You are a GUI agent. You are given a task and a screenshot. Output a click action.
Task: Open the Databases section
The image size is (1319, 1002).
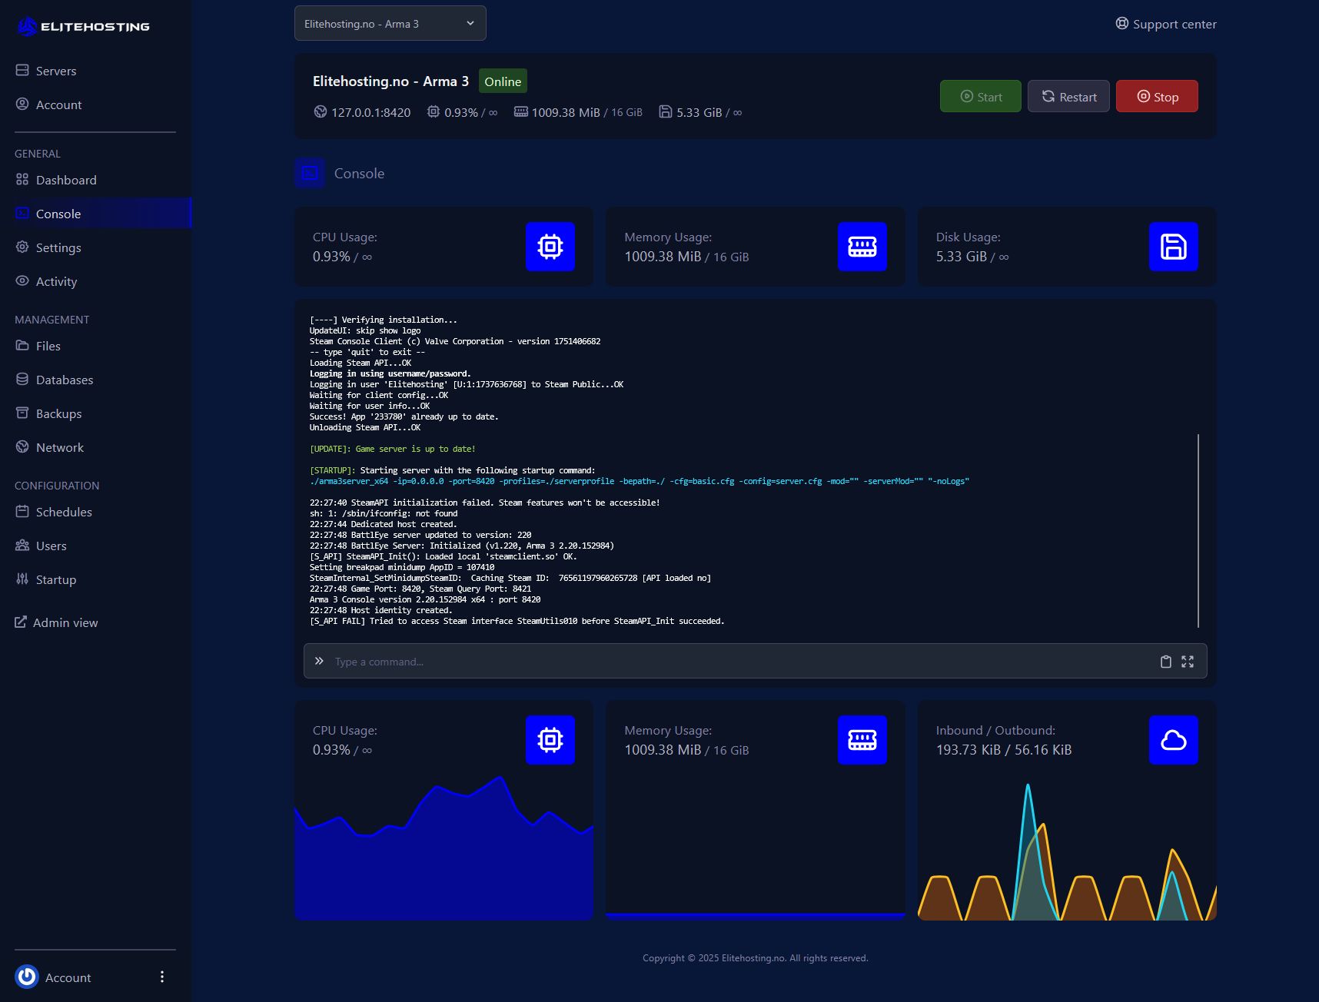tap(65, 380)
